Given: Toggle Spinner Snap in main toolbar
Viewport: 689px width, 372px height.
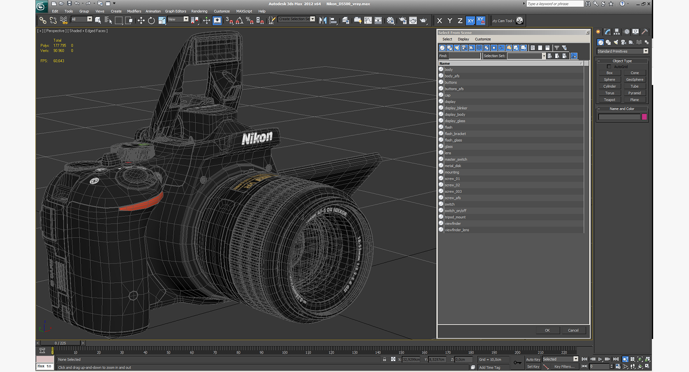Looking at the screenshot, I should click(260, 20).
